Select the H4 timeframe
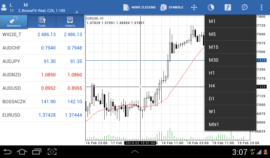The width and height of the screenshot is (270, 158). point(230,86)
